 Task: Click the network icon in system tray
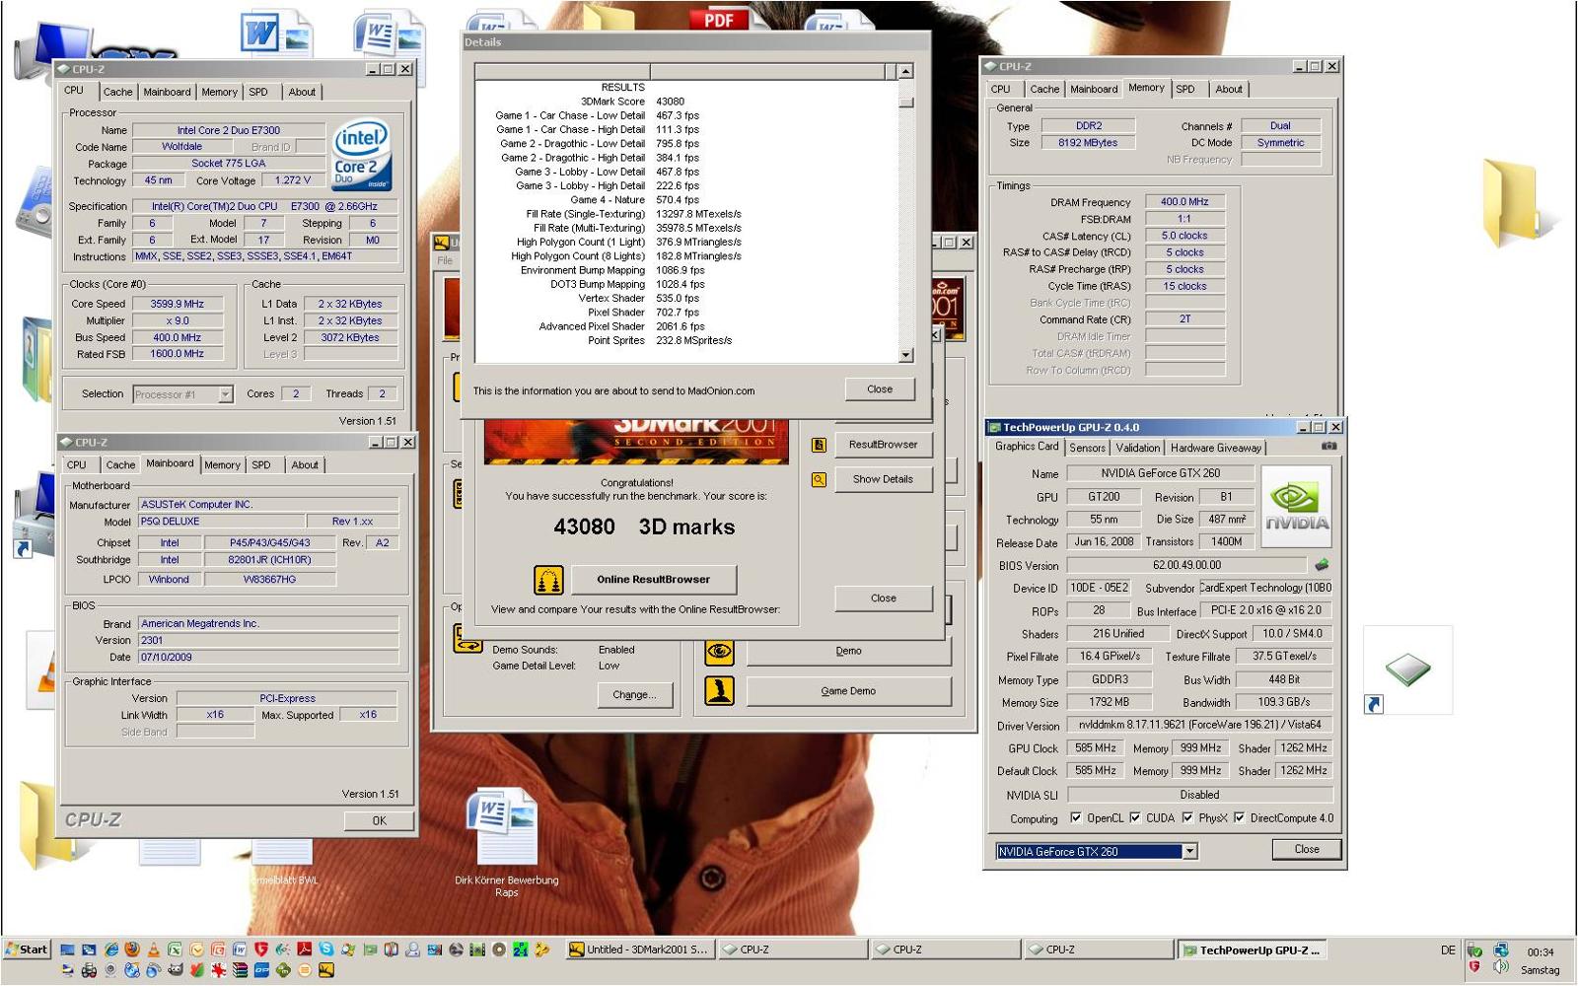(1500, 951)
